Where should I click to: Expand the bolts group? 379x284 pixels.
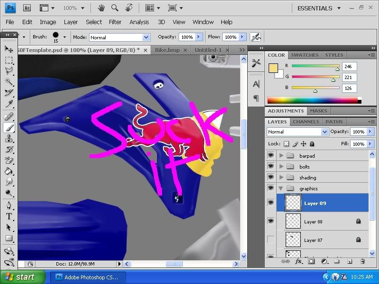click(x=281, y=167)
